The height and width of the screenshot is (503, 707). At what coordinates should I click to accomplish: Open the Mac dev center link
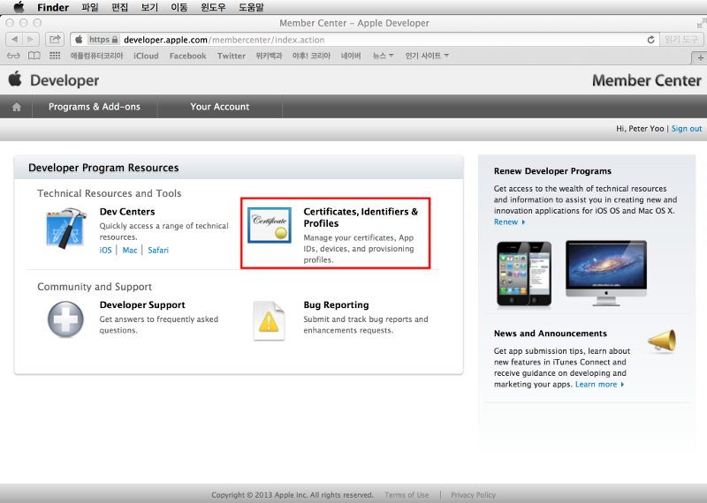click(x=129, y=250)
